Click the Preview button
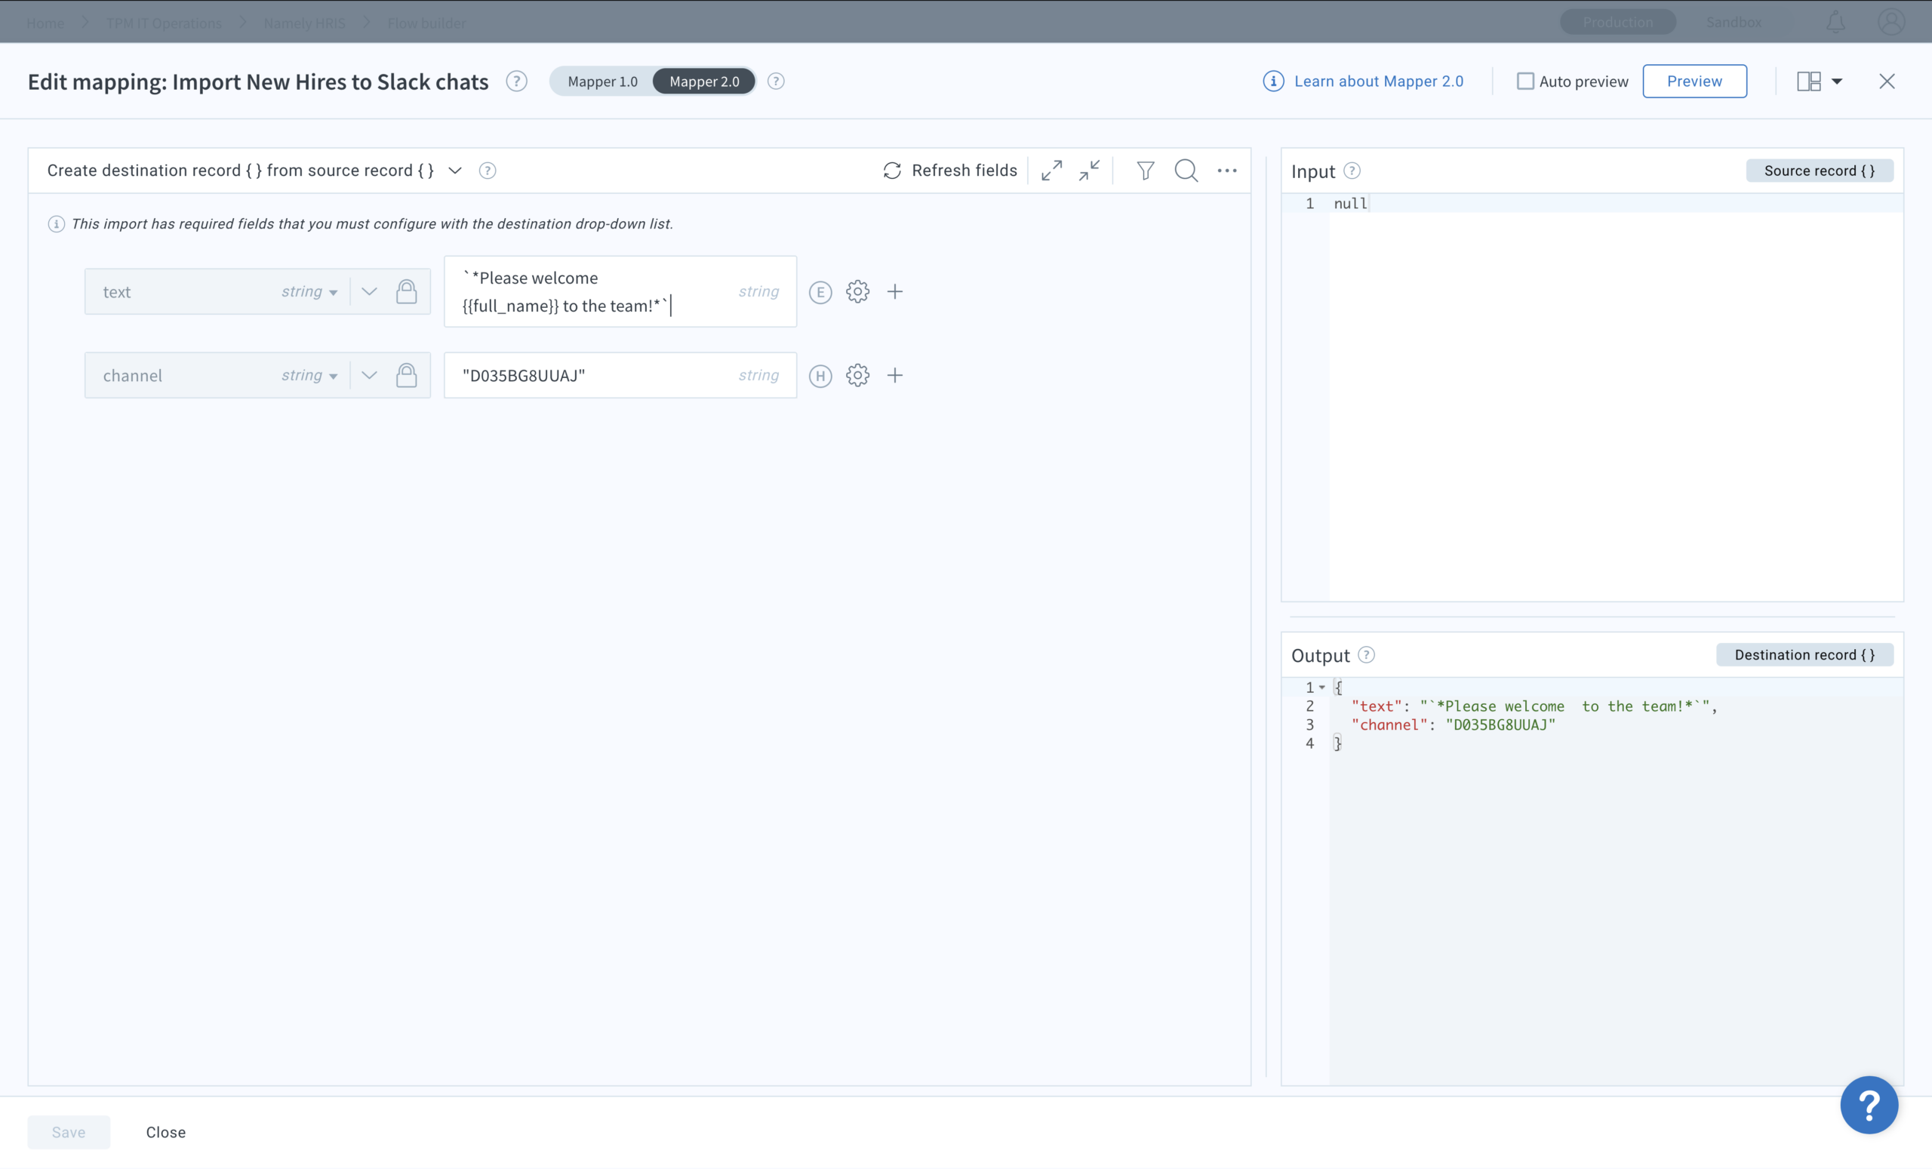The image size is (1932, 1169). pos(1694,82)
